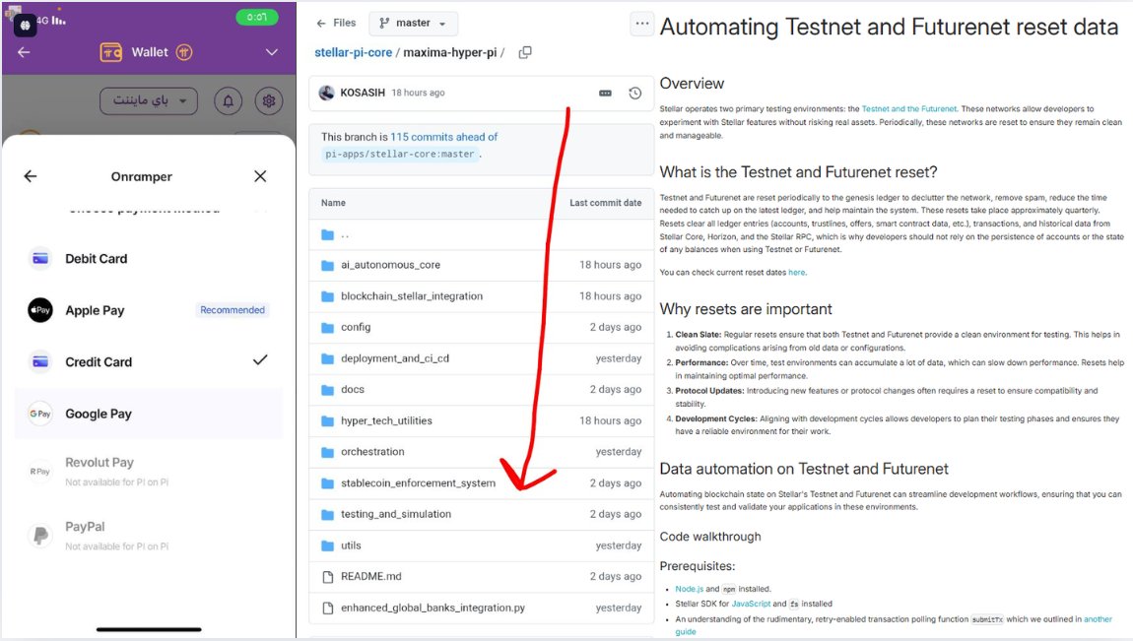1133x641 pixels.
Task: Open the JavaScript SDK link
Action: click(751, 604)
